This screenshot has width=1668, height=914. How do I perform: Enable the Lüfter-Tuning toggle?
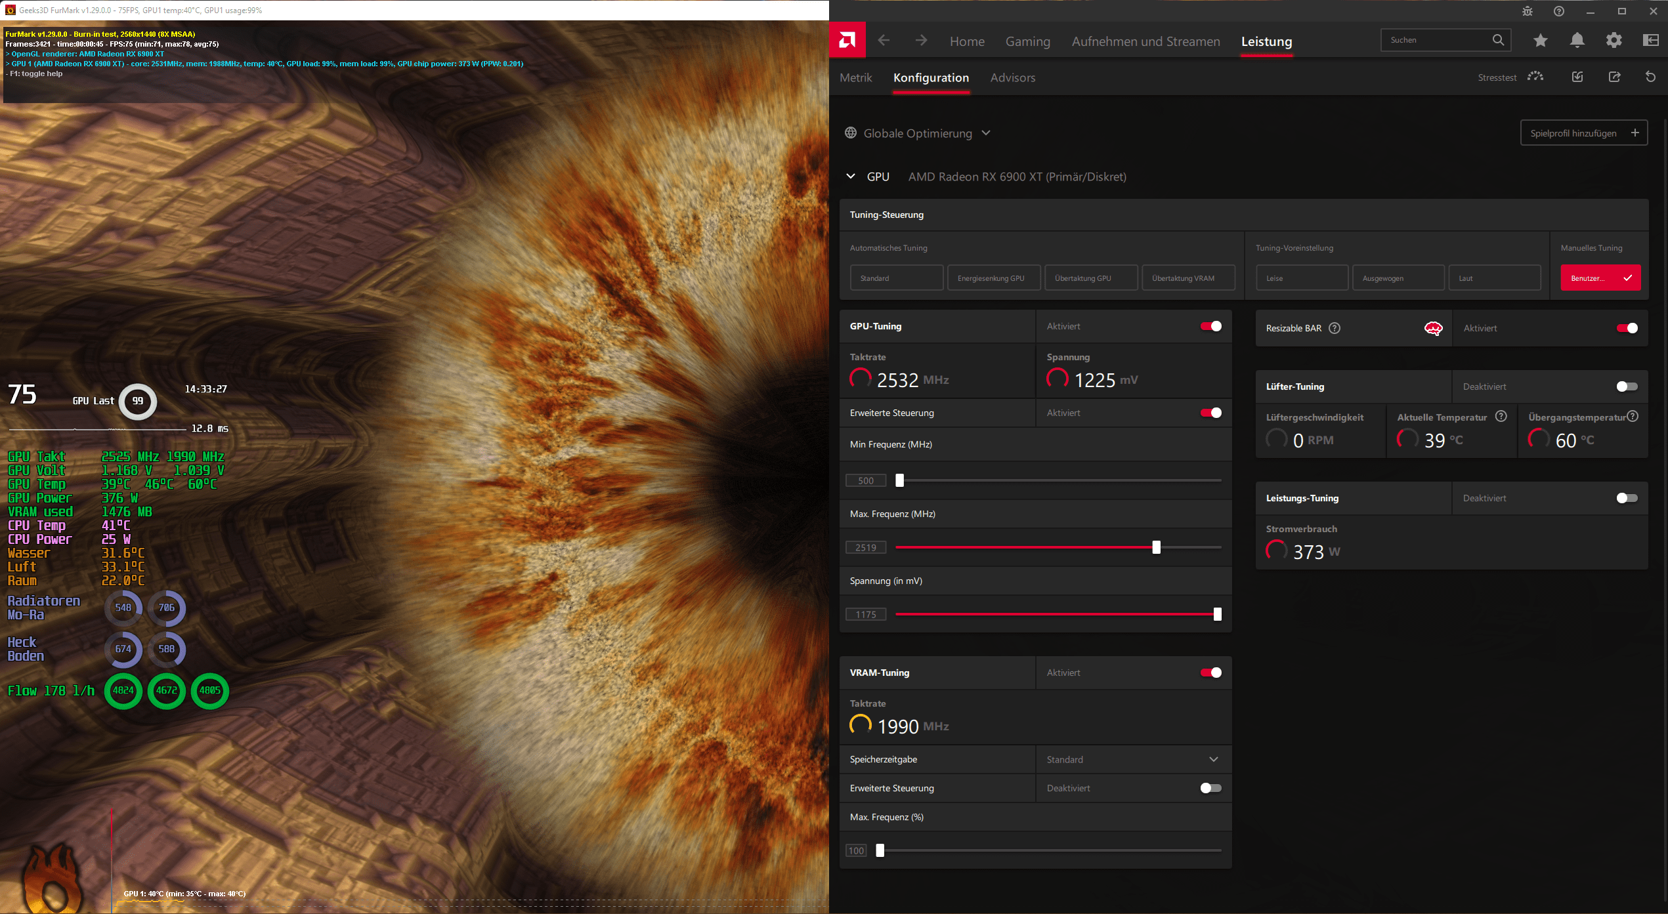click(x=1627, y=386)
